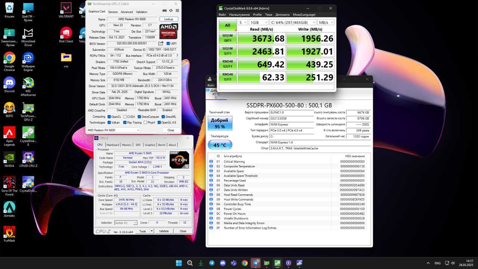Open the Мова(Language) menu in CrystalDiskMark
Viewport: 478px width, 269px height.
click(x=304, y=15)
